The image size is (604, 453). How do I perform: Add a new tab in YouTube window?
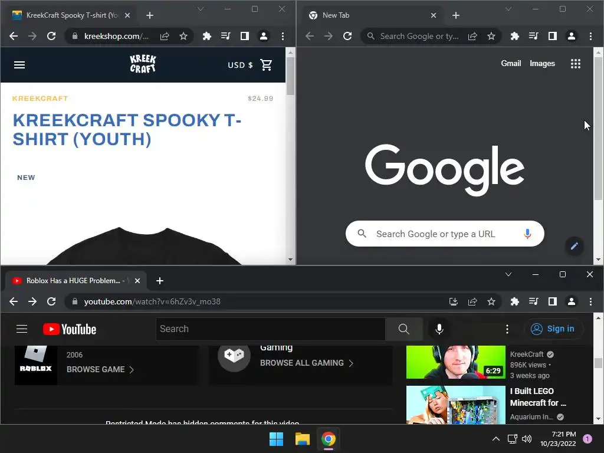pos(160,281)
